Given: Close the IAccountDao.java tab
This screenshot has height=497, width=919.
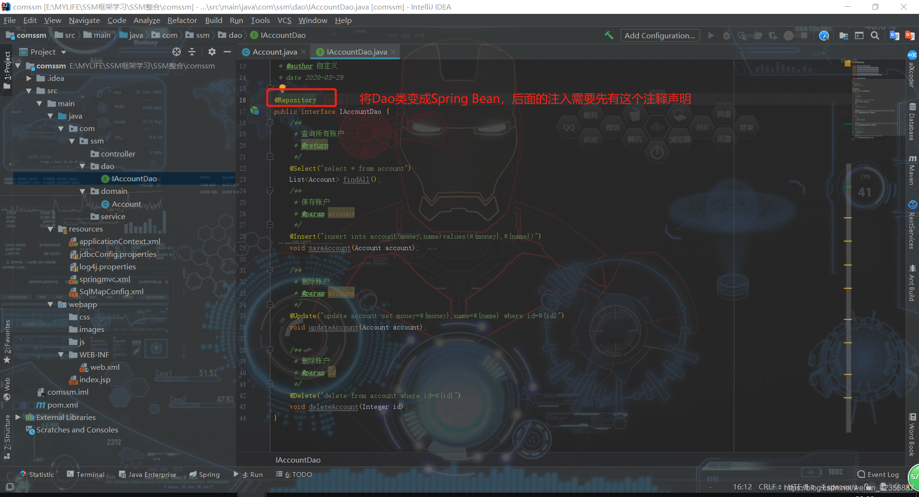Looking at the screenshot, I should click(x=393, y=52).
